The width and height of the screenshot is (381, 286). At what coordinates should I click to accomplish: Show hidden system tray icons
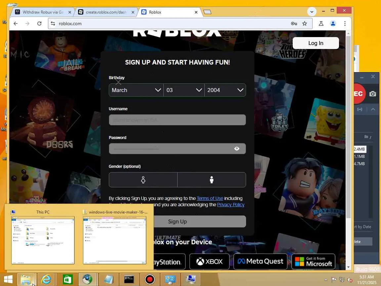coord(326,280)
